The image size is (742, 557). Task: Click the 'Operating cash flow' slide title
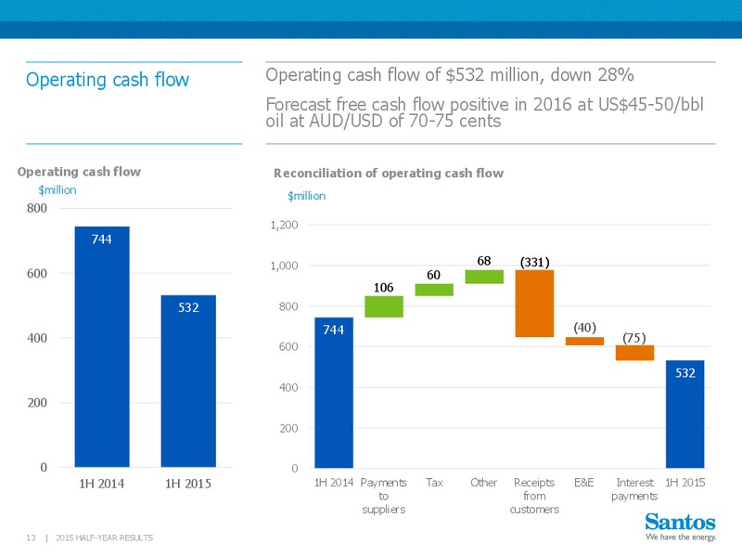click(108, 80)
